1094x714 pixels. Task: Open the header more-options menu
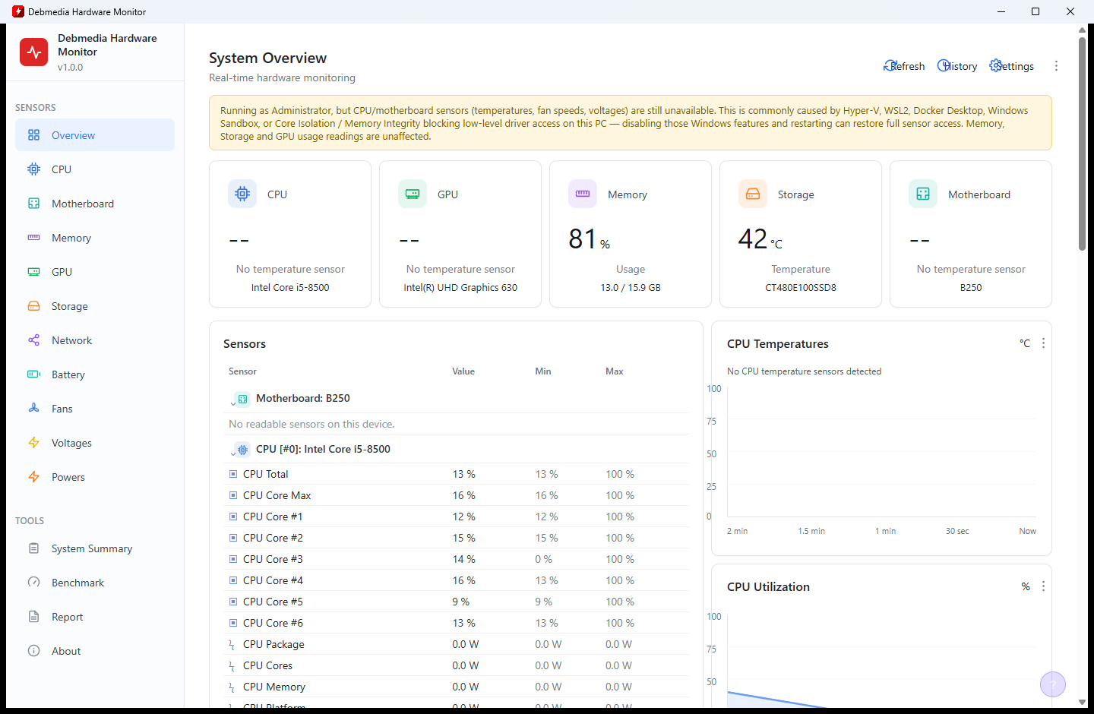[x=1056, y=66]
